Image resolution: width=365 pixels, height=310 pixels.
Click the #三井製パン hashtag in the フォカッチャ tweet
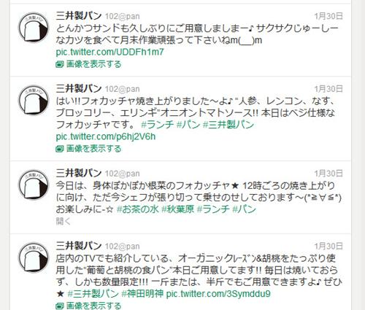click(x=228, y=125)
